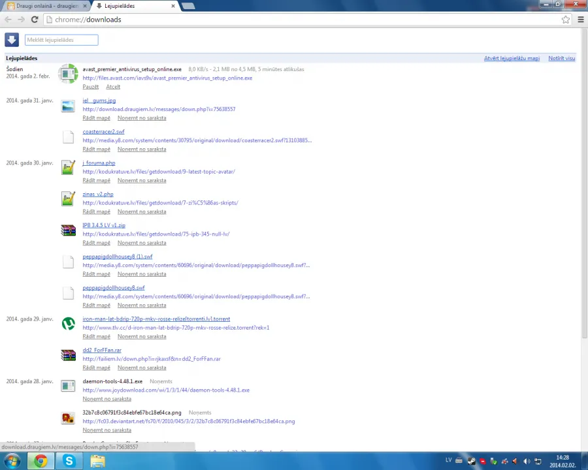
Task: Click the IPB 3.4.5 zip archive icon
Action: tap(68, 230)
